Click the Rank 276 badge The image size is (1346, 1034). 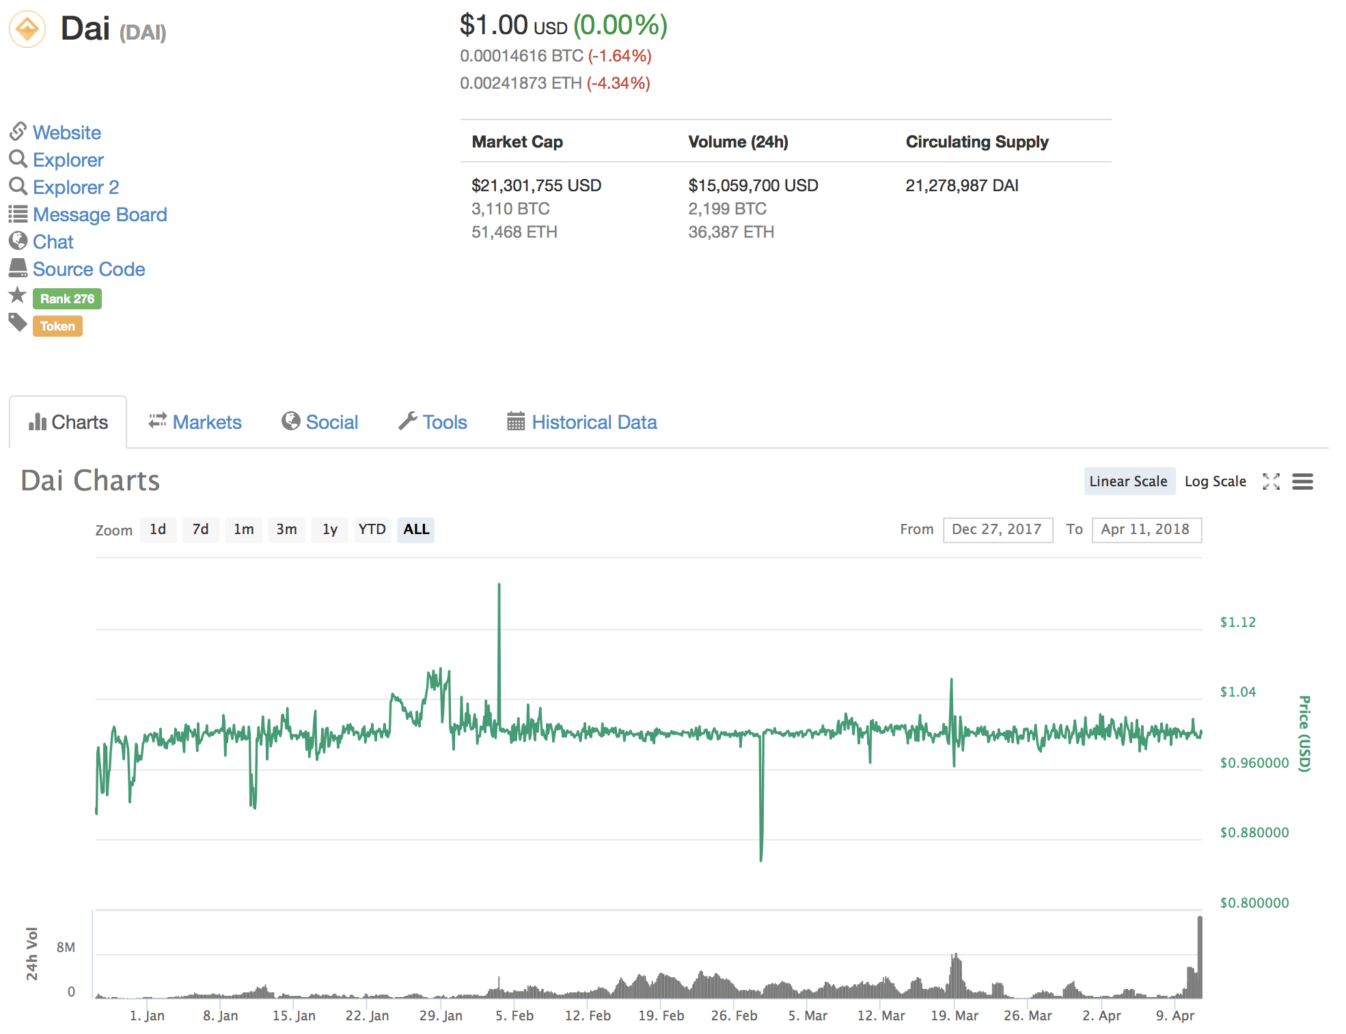67,298
